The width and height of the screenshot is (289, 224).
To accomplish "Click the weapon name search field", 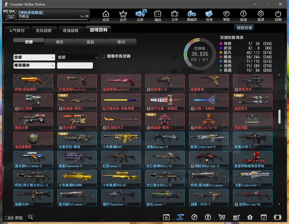I will coord(75,65).
